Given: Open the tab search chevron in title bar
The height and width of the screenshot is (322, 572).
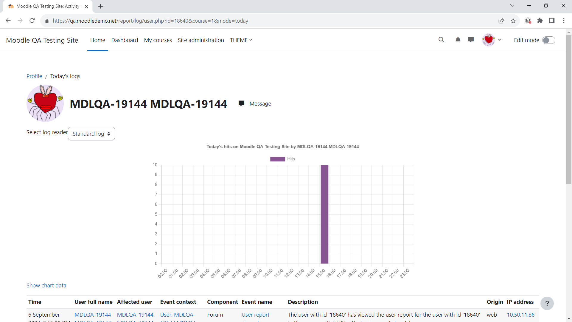Looking at the screenshot, I should 512,6.
